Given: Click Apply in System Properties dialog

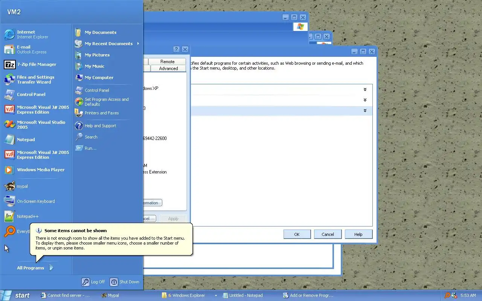Looking at the screenshot, I should [173, 219].
